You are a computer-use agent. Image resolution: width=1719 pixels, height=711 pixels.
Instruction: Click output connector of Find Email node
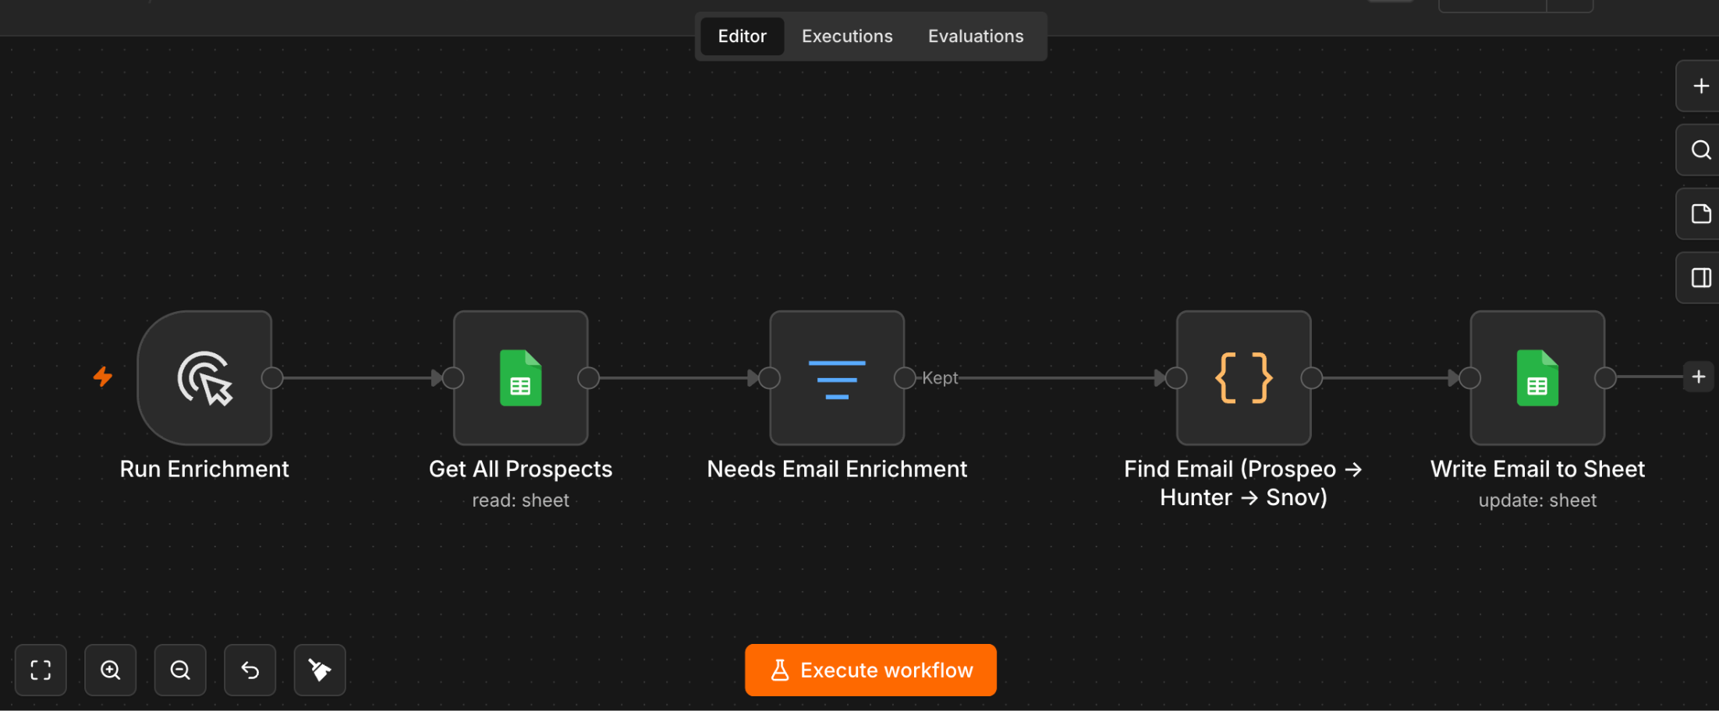pyautogui.click(x=1312, y=378)
